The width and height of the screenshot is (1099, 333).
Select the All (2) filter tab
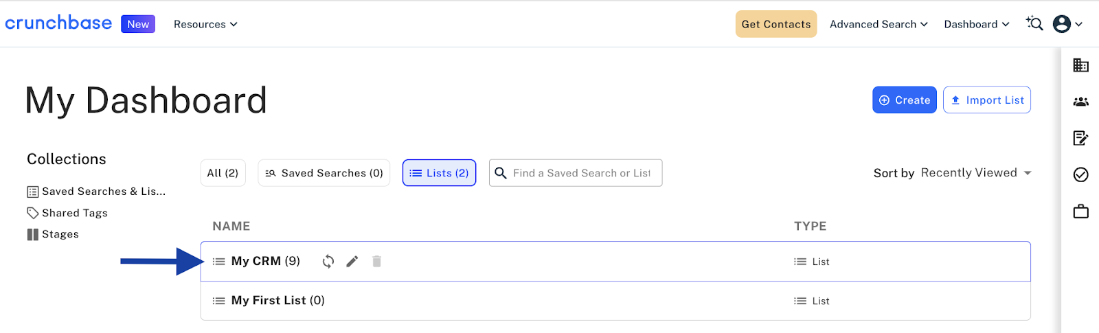(223, 173)
